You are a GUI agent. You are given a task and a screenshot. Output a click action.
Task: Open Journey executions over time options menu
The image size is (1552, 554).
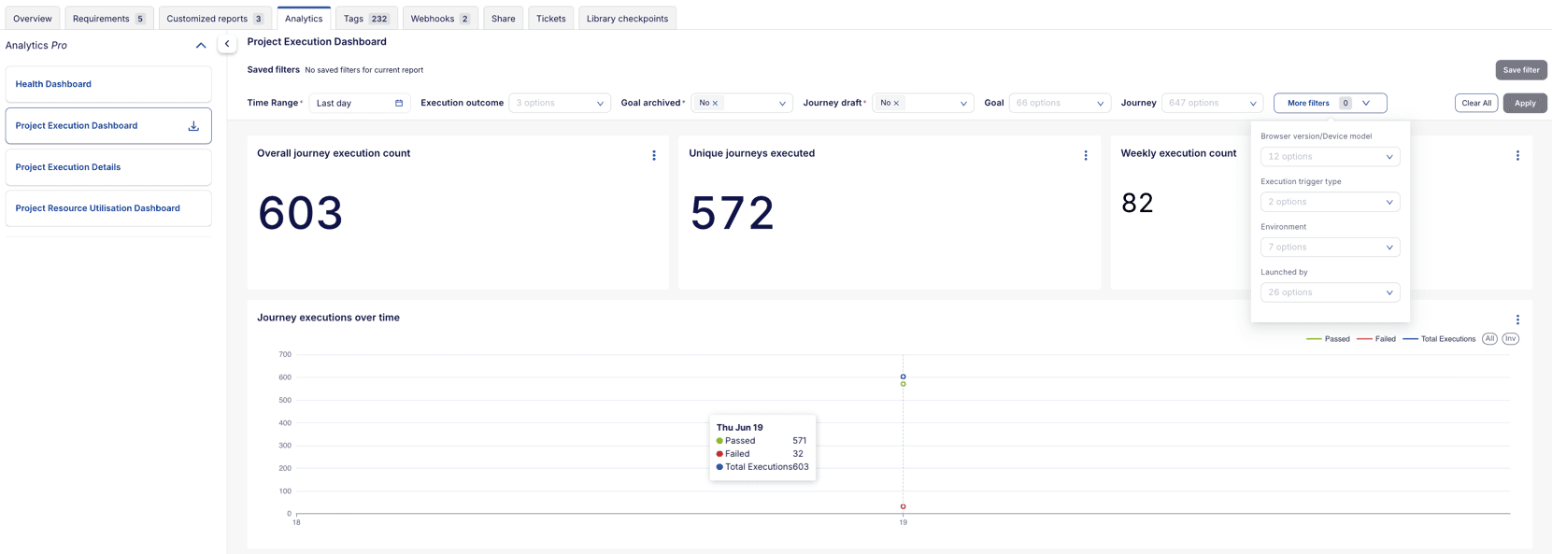click(1517, 320)
